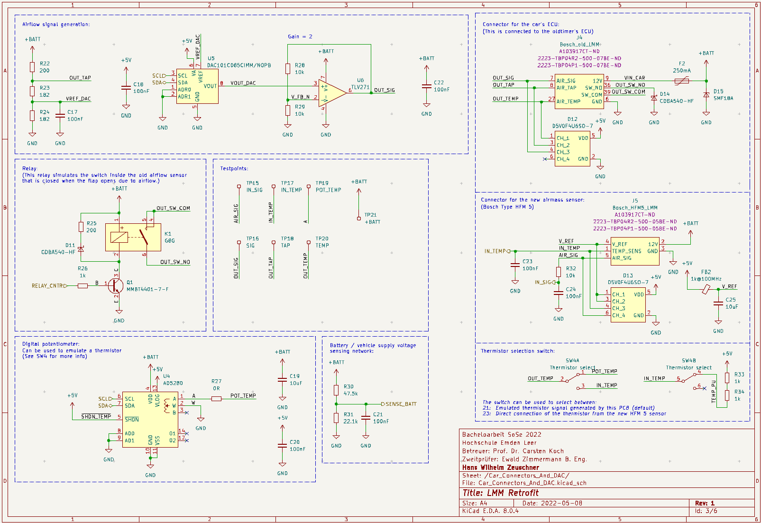The width and height of the screenshot is (761, 523).
Task: Click the 'Rev: 1' title block field
Action: [x=705, y=503]
